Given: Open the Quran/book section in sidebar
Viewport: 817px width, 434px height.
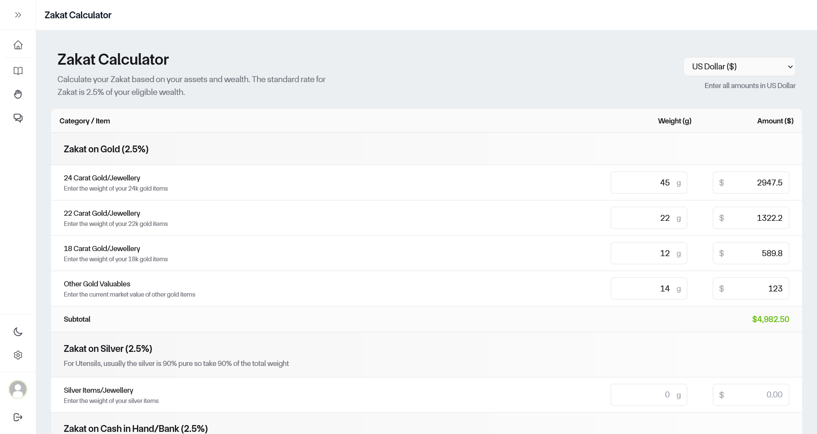Looking at the screenshot, I should 18,71.
